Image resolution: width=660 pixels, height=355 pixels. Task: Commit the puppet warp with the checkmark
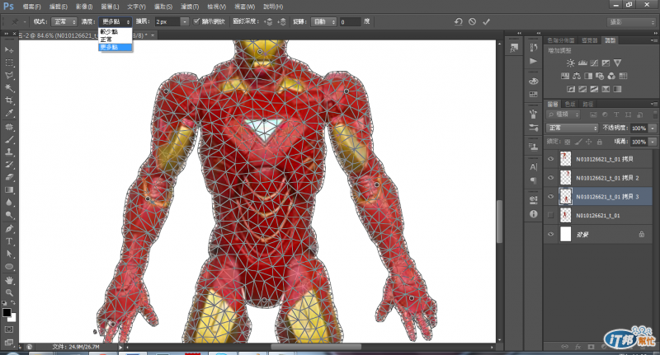point(486,21)
